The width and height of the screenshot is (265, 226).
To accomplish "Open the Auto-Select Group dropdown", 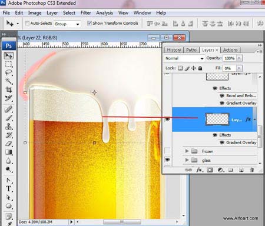I will tap(78, 24).
